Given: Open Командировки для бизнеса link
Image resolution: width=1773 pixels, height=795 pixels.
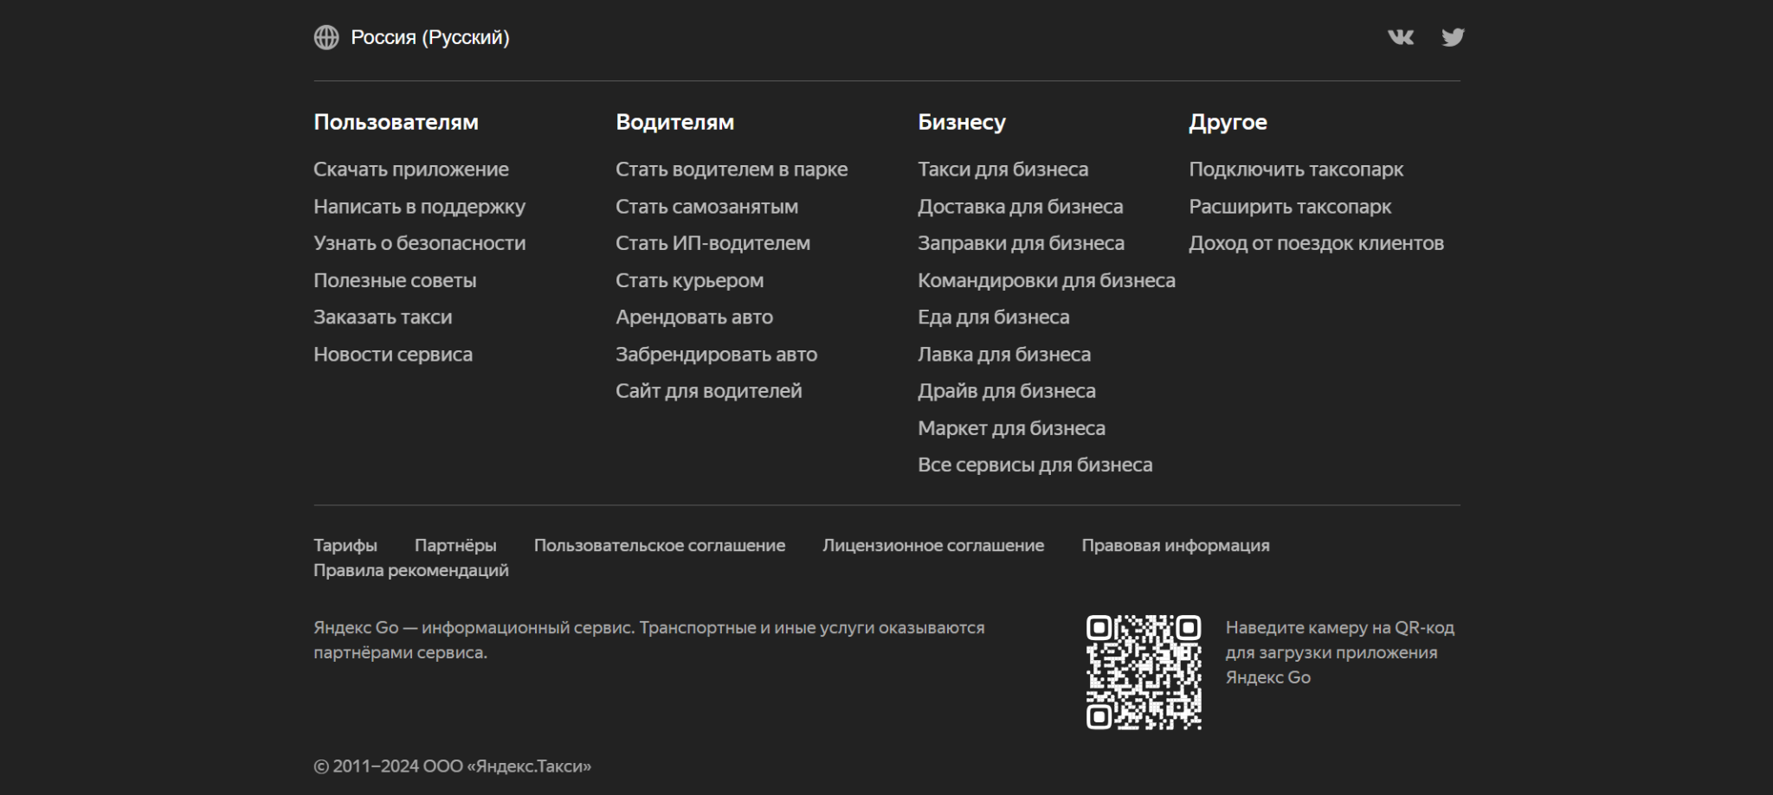Looking at the screenshot, I should 1046,280.
